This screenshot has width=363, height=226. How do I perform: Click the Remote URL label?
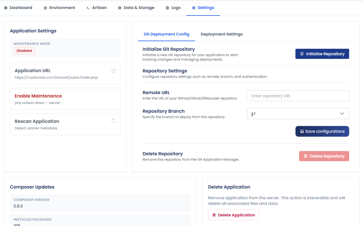point(156,92)
